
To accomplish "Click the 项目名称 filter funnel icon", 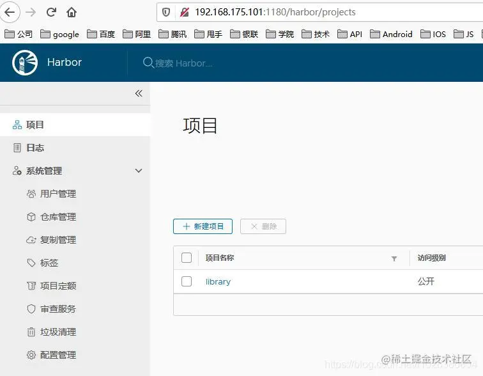I will (394, 258).
